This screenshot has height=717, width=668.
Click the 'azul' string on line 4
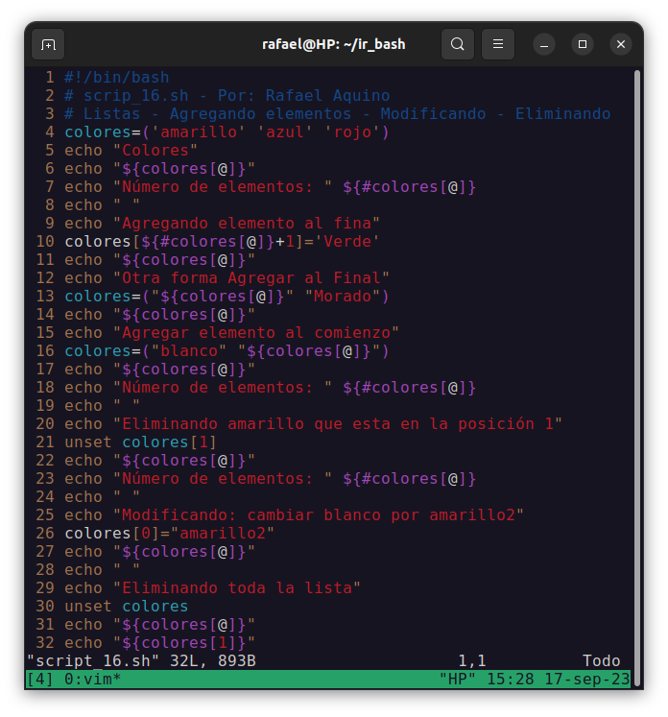(x=284, y=132)
